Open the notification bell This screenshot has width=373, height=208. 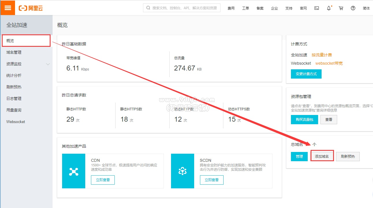tap(329, 8)
